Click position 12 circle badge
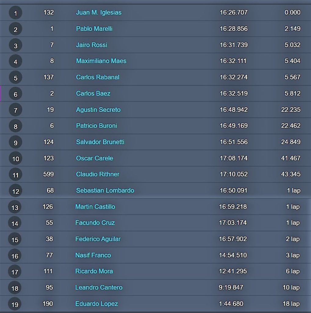The height and width of the screenshot is (313, 311). 16,191
